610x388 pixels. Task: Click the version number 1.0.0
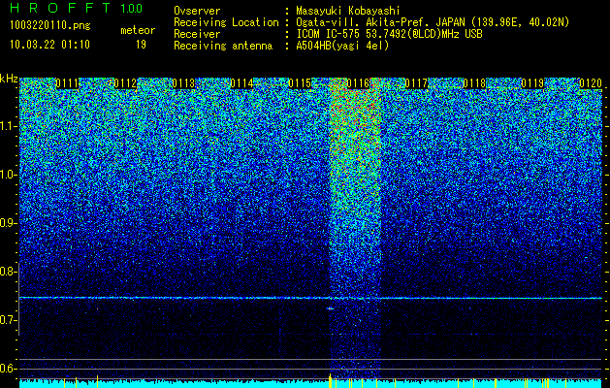coord(132,8)
